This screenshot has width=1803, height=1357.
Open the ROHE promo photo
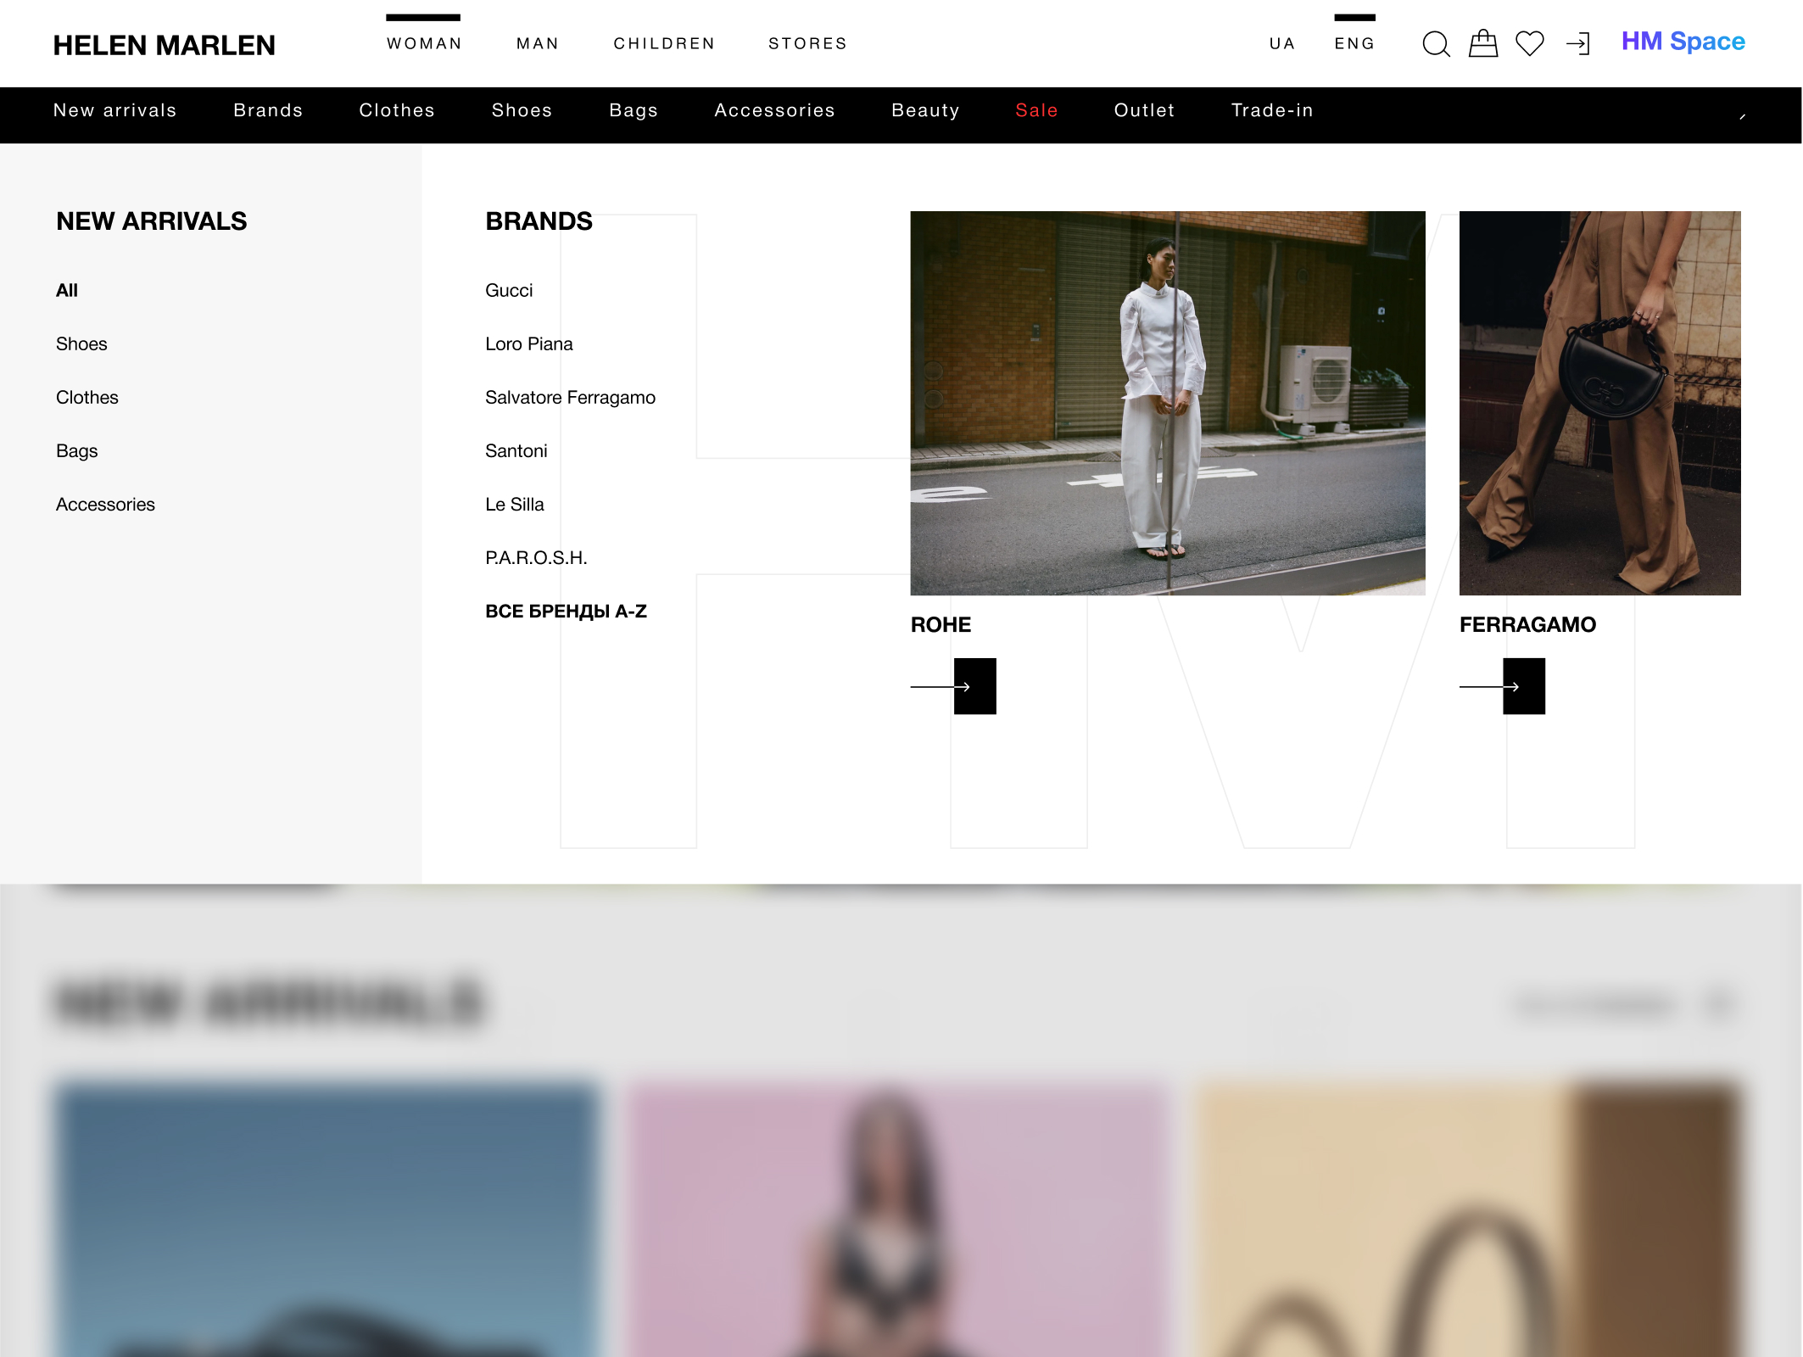[x=1168, y=403]
